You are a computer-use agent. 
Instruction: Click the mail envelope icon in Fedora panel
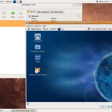click(62, 29)
